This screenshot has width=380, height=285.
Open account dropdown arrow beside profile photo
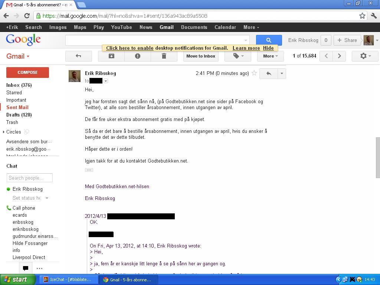coord(377,40)
